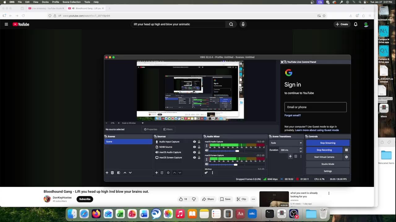Screen dimensions: 396x222
Task: Start voice search with microphone icon
Action: [243, 24]
